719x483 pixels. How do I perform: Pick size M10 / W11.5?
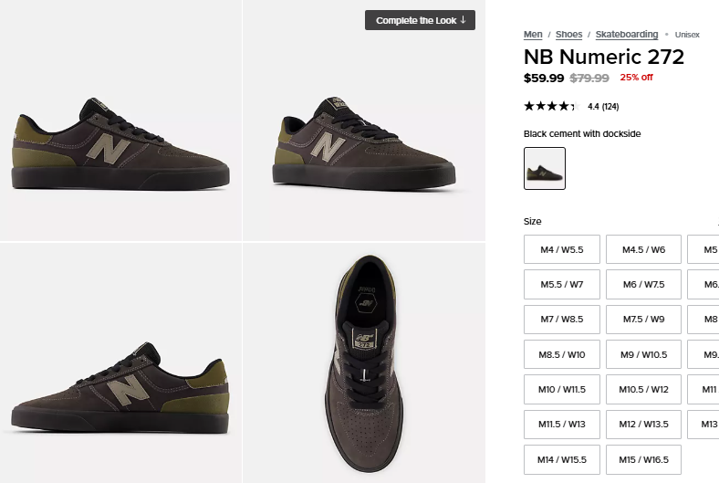point(562,390)
